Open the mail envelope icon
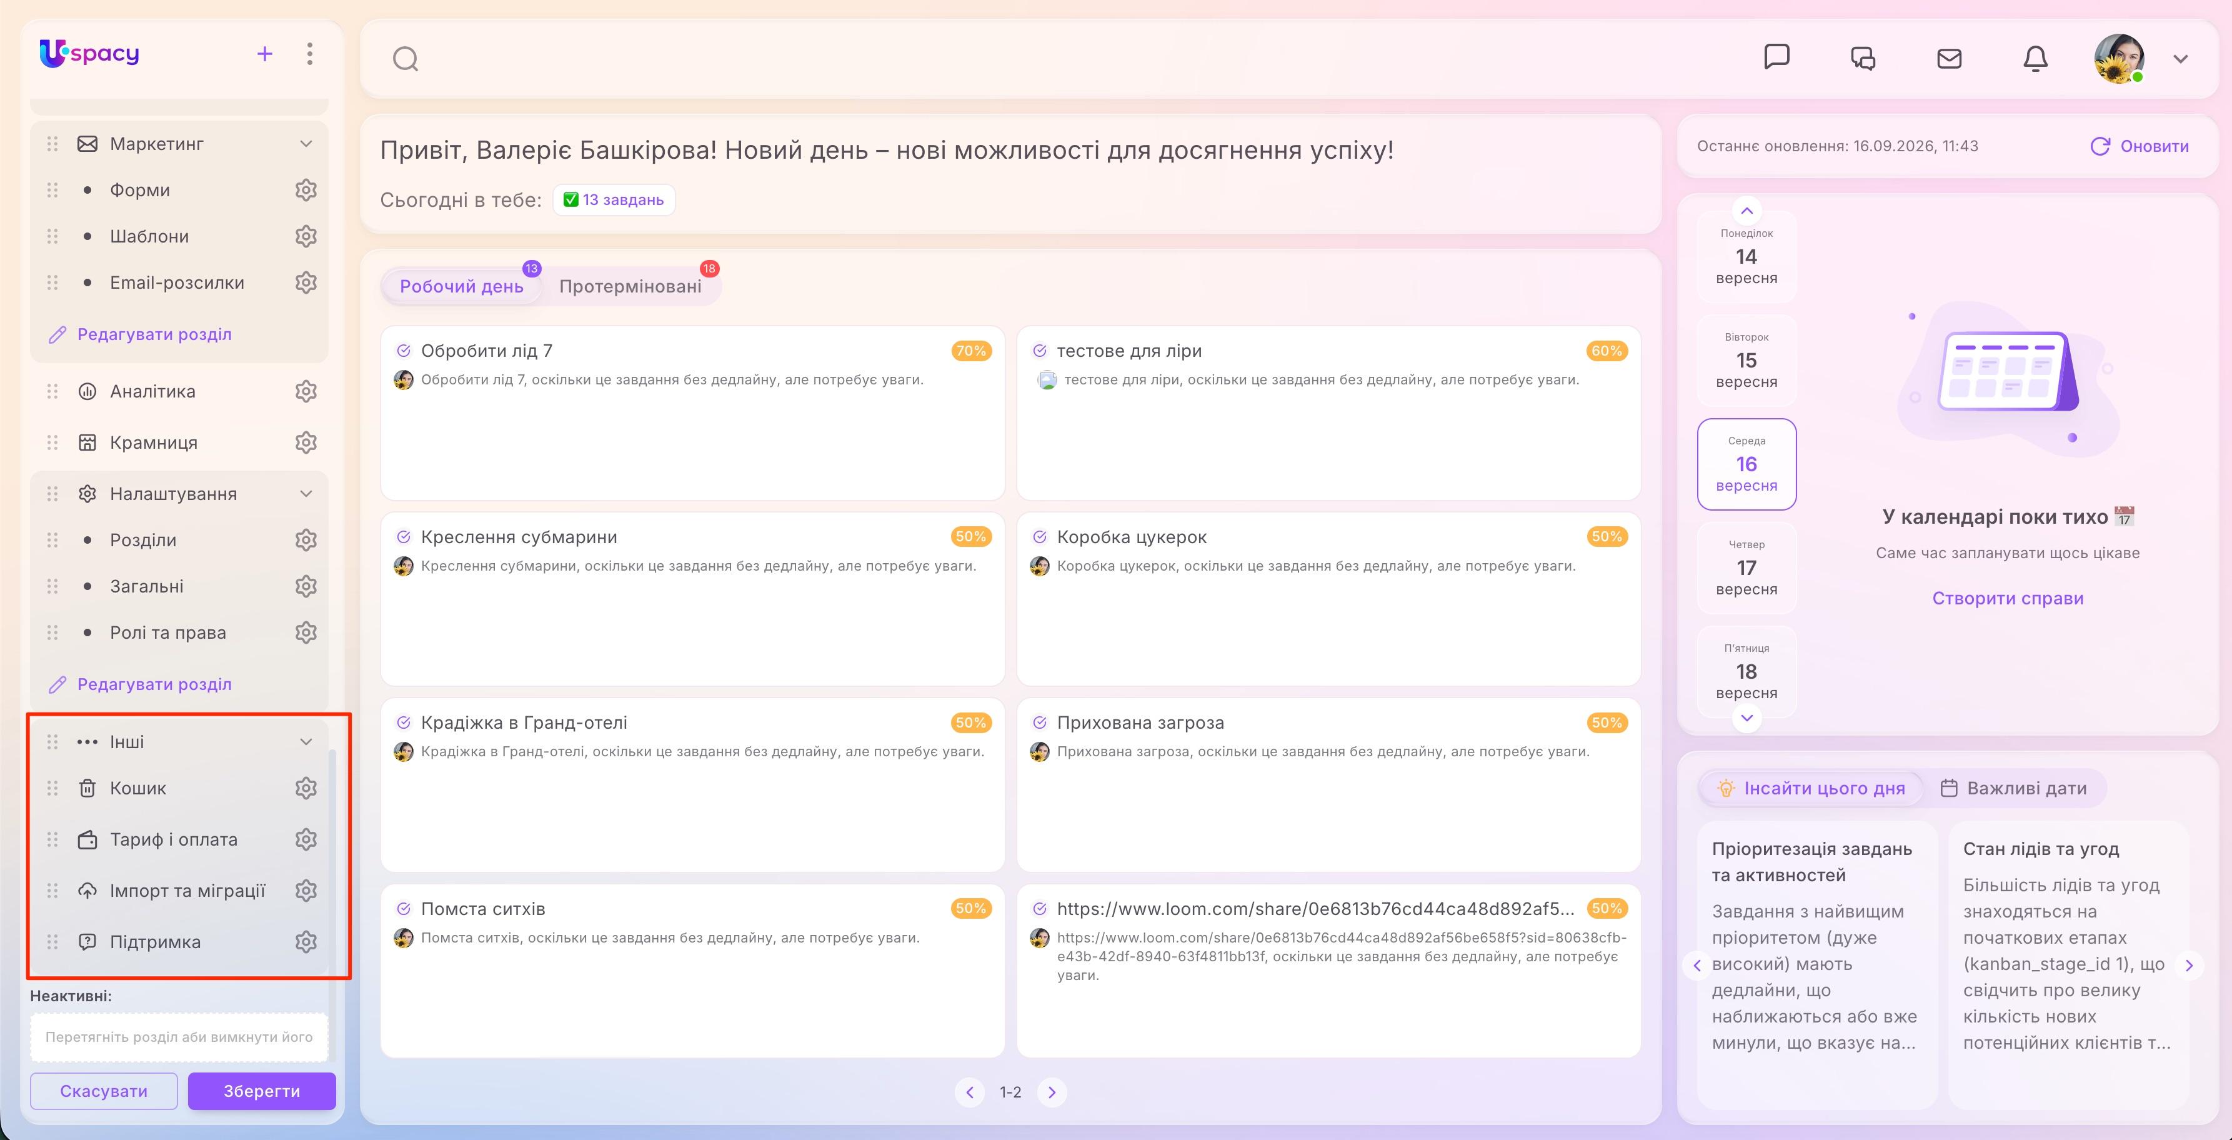The width and height of the screenshot is (2232, 1140). point(1949,58)
